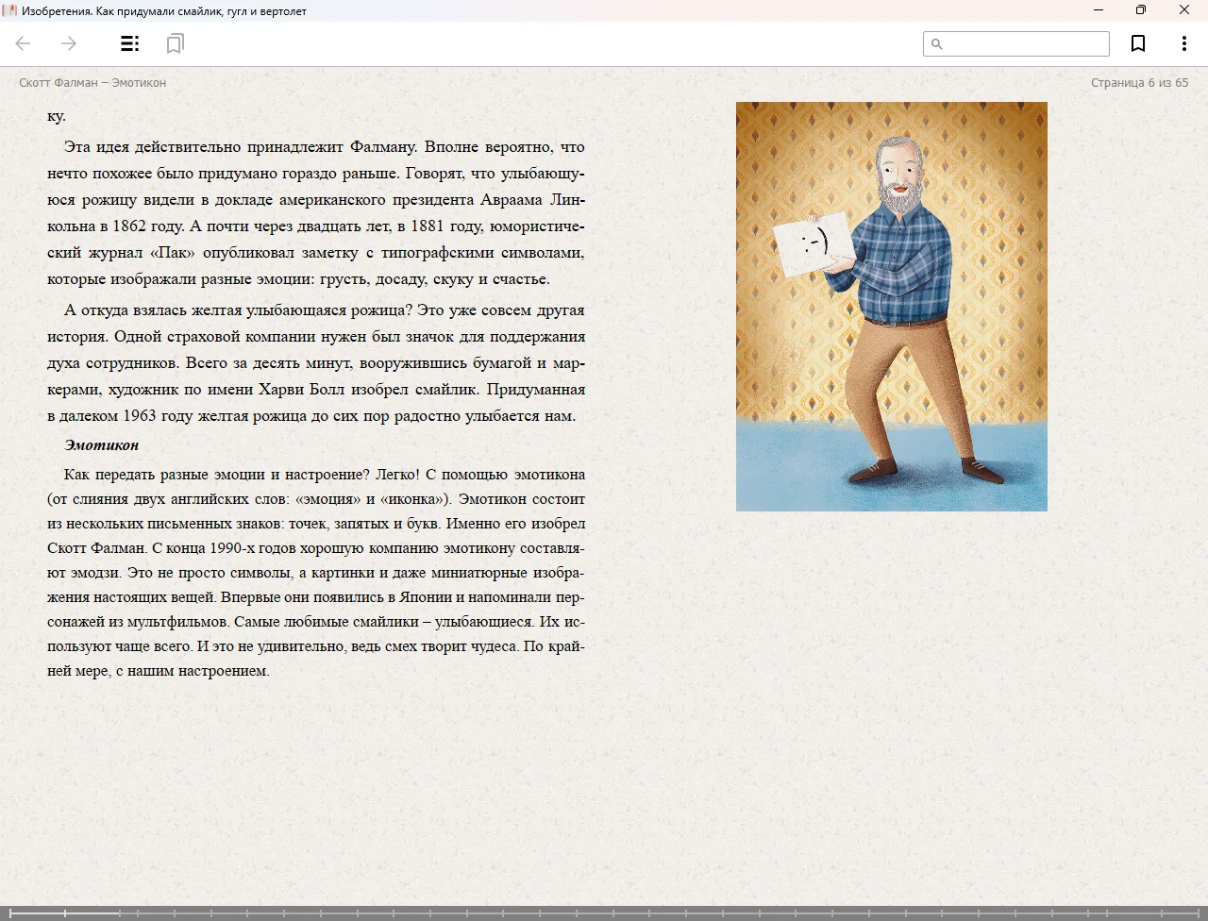
Task: Click the 'Страница 6 из 65' page indicator
Action: [x=1139, y=83]
